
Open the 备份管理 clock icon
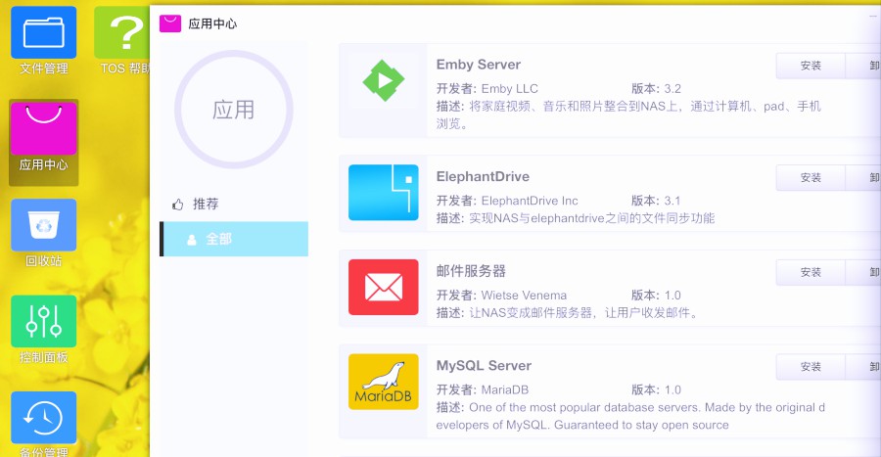(x=43, y=418)
